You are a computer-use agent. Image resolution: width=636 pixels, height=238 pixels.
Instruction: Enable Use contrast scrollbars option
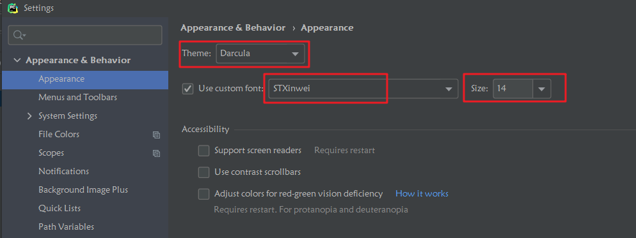click(x=203, y=172)
